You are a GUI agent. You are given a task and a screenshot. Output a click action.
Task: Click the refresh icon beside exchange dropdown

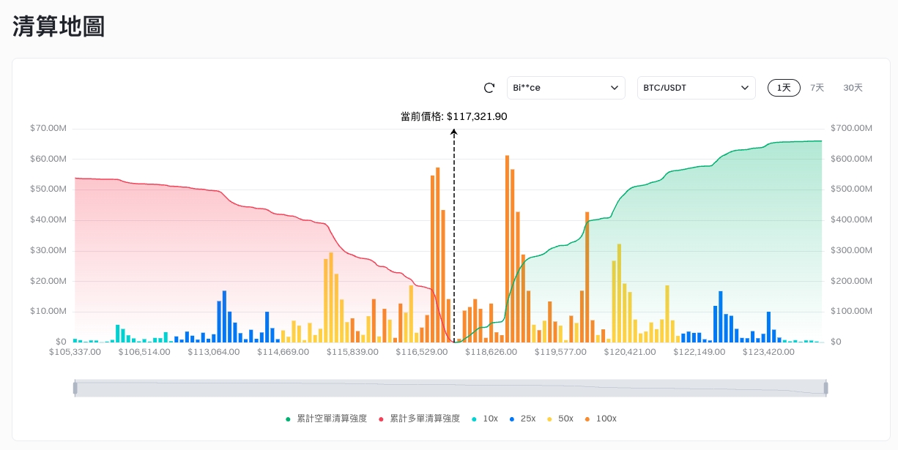(x=489, y=88)
